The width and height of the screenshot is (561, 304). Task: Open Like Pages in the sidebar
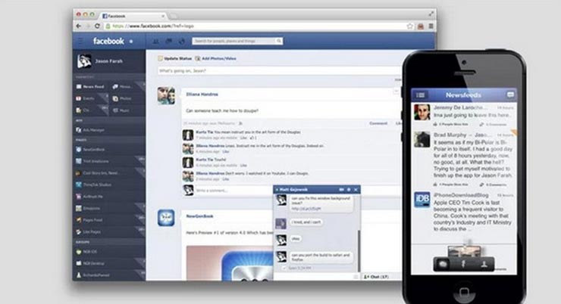tap(89, 232)
